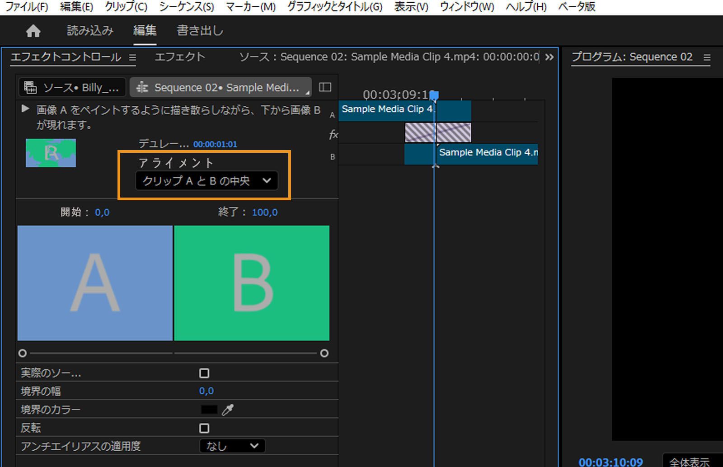Click the 開始 value 0,0
Viewport: 723px width, 467px height.
[102, 212]
